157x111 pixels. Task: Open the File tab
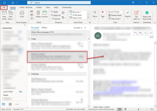4,8
